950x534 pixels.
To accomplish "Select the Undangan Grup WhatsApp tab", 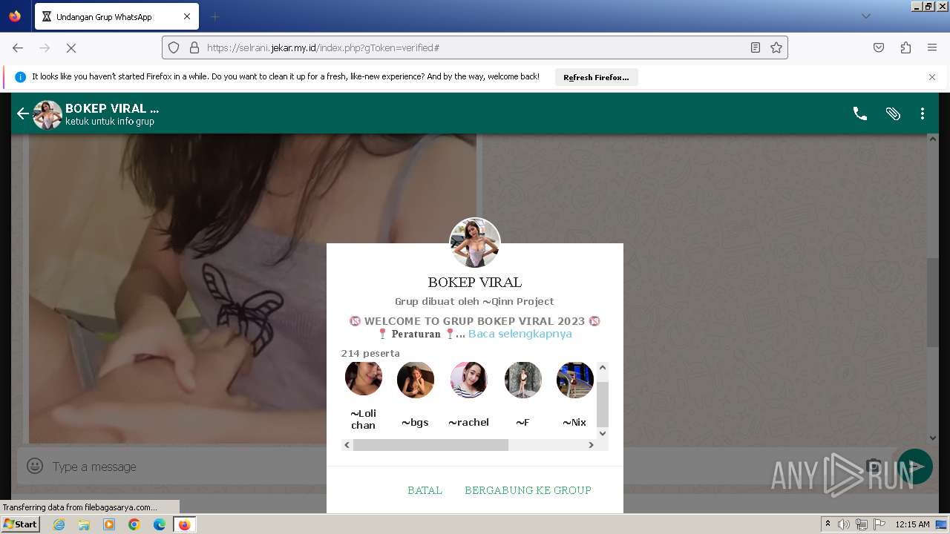I will 116,16.
